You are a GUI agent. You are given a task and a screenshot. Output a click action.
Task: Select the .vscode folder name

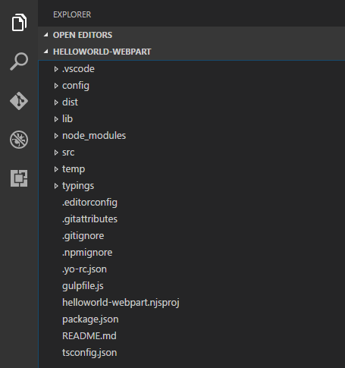pos(78,69)
